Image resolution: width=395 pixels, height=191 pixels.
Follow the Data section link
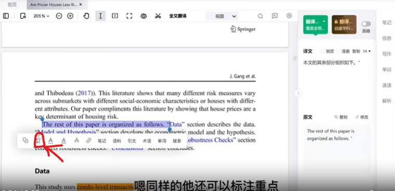(175, 125)
